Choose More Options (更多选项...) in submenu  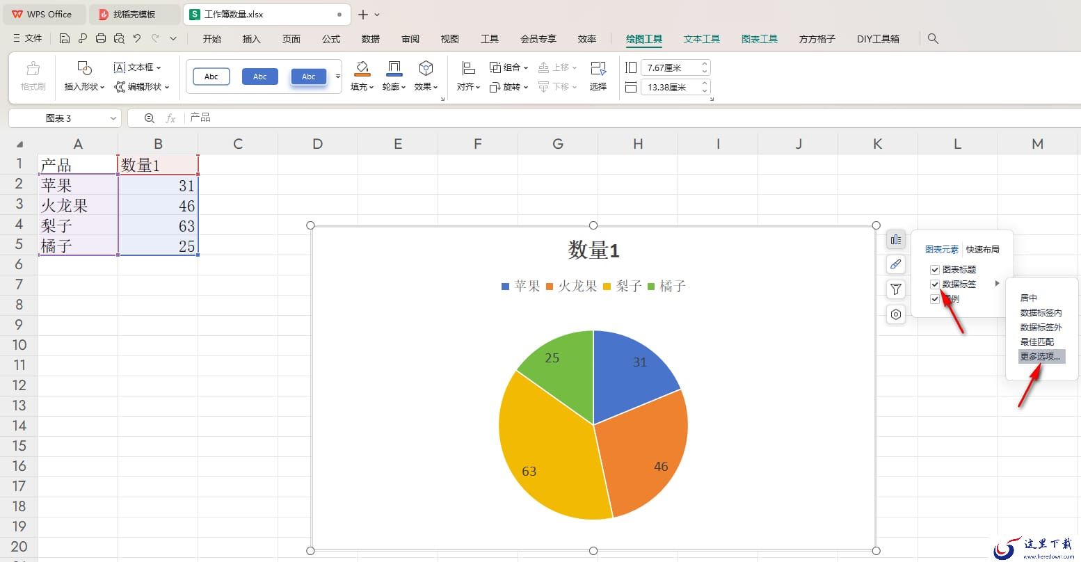1041,356
